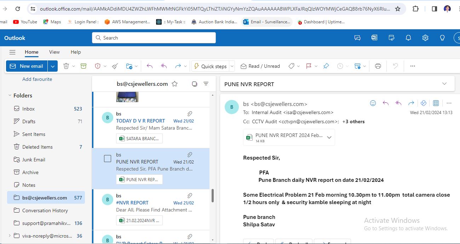Open the Flag dropdown arrow
460x244 pixels.
pos(316,66)
